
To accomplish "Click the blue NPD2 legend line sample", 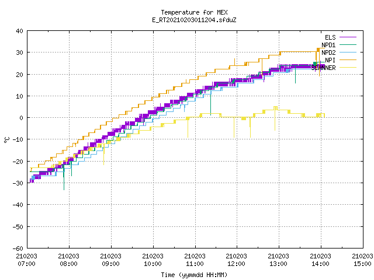I will [x=348, y=52].
